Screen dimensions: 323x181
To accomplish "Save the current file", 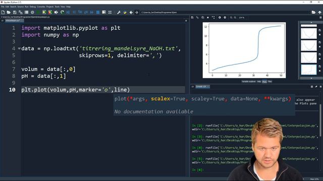I will click(15, 13).
